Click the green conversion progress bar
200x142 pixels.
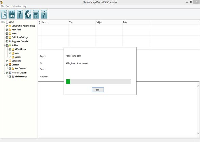click(x=98, y=82)
